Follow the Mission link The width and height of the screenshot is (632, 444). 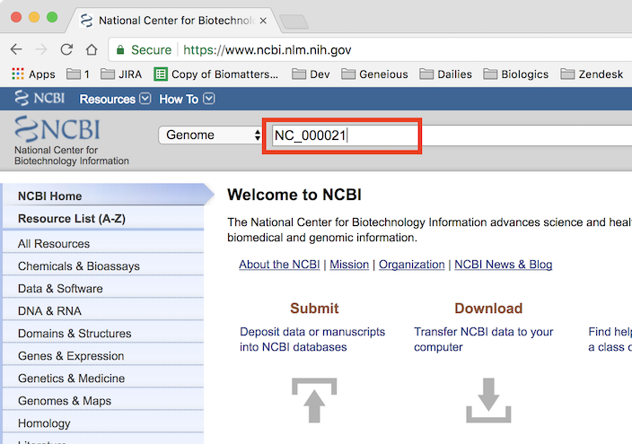tap(349, 265)
